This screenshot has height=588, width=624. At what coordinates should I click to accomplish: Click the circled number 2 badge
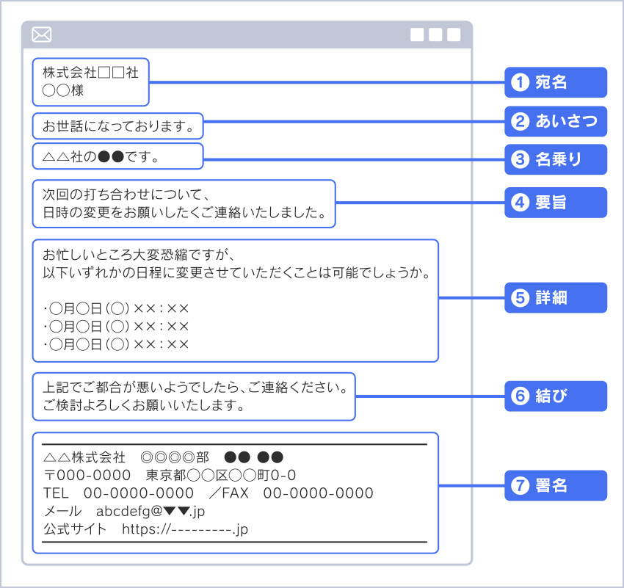click(x=520, y=122)
